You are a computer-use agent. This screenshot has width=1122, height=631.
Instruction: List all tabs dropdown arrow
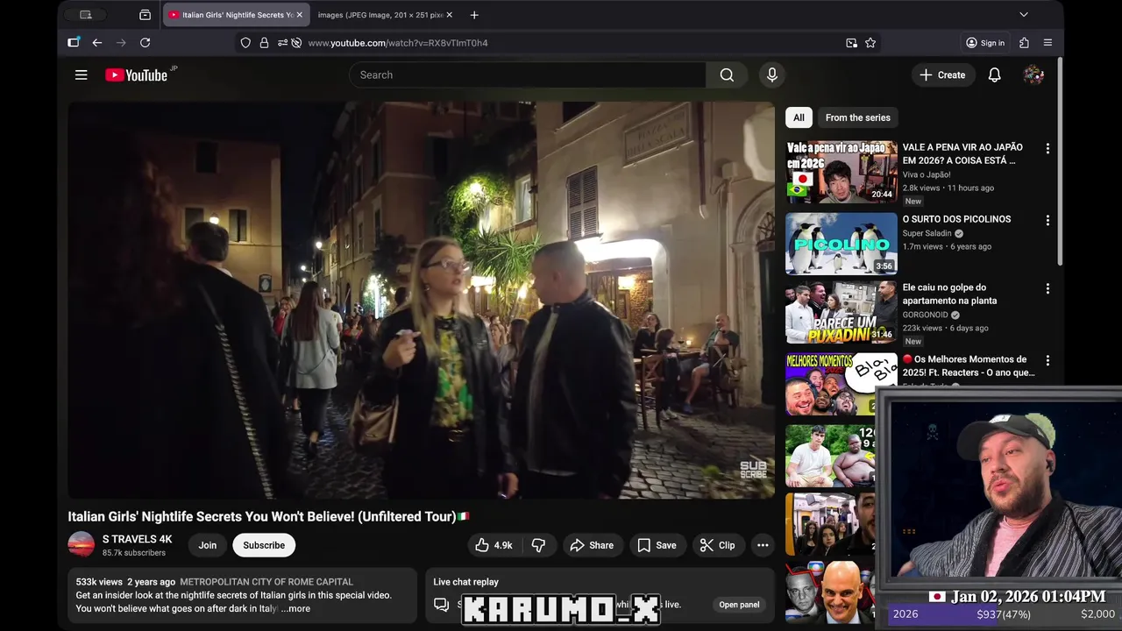(x=1023, y=15)
